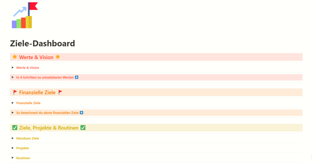Click the Messbare Ziele toggle text
This screenshot has height=163, width=312.
[x=28, y=138]
